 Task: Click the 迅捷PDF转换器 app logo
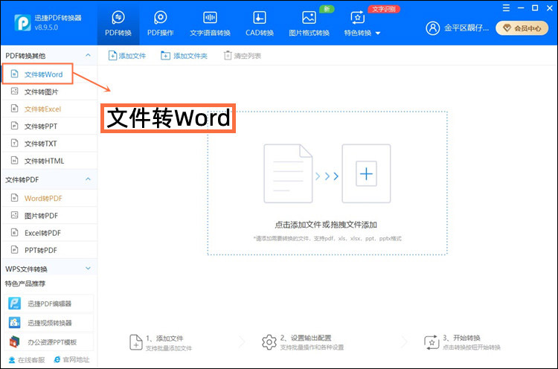[x=22, y=23]
